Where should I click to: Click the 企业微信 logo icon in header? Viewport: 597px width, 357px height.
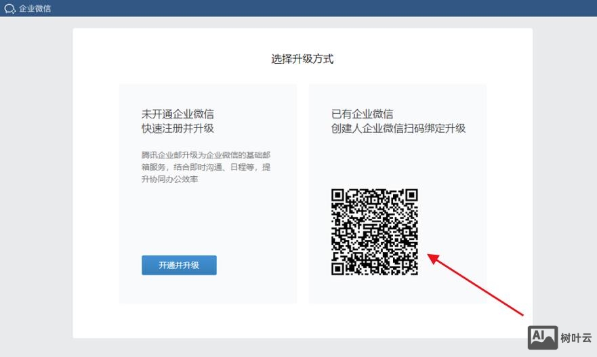coord(10,8)
